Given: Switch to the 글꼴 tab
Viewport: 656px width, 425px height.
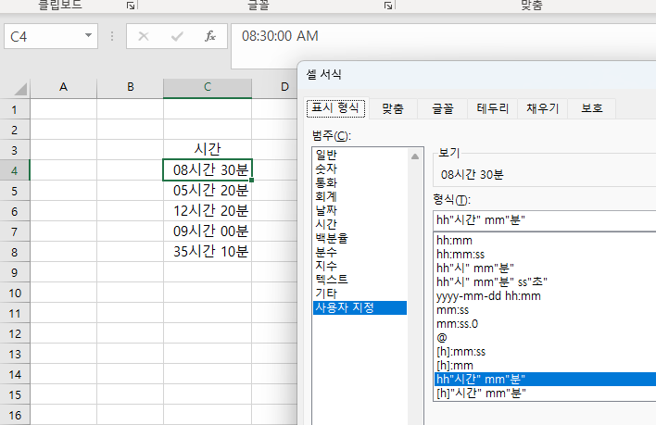Looking at the screenshot, I should click(443, 108).
